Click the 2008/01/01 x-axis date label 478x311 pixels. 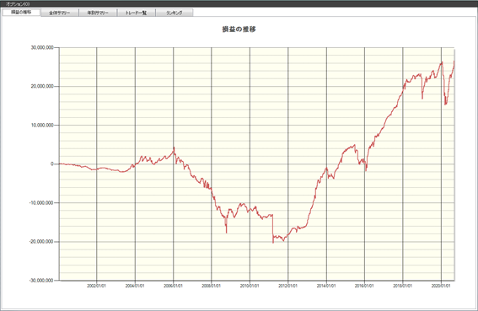[212, 286]
